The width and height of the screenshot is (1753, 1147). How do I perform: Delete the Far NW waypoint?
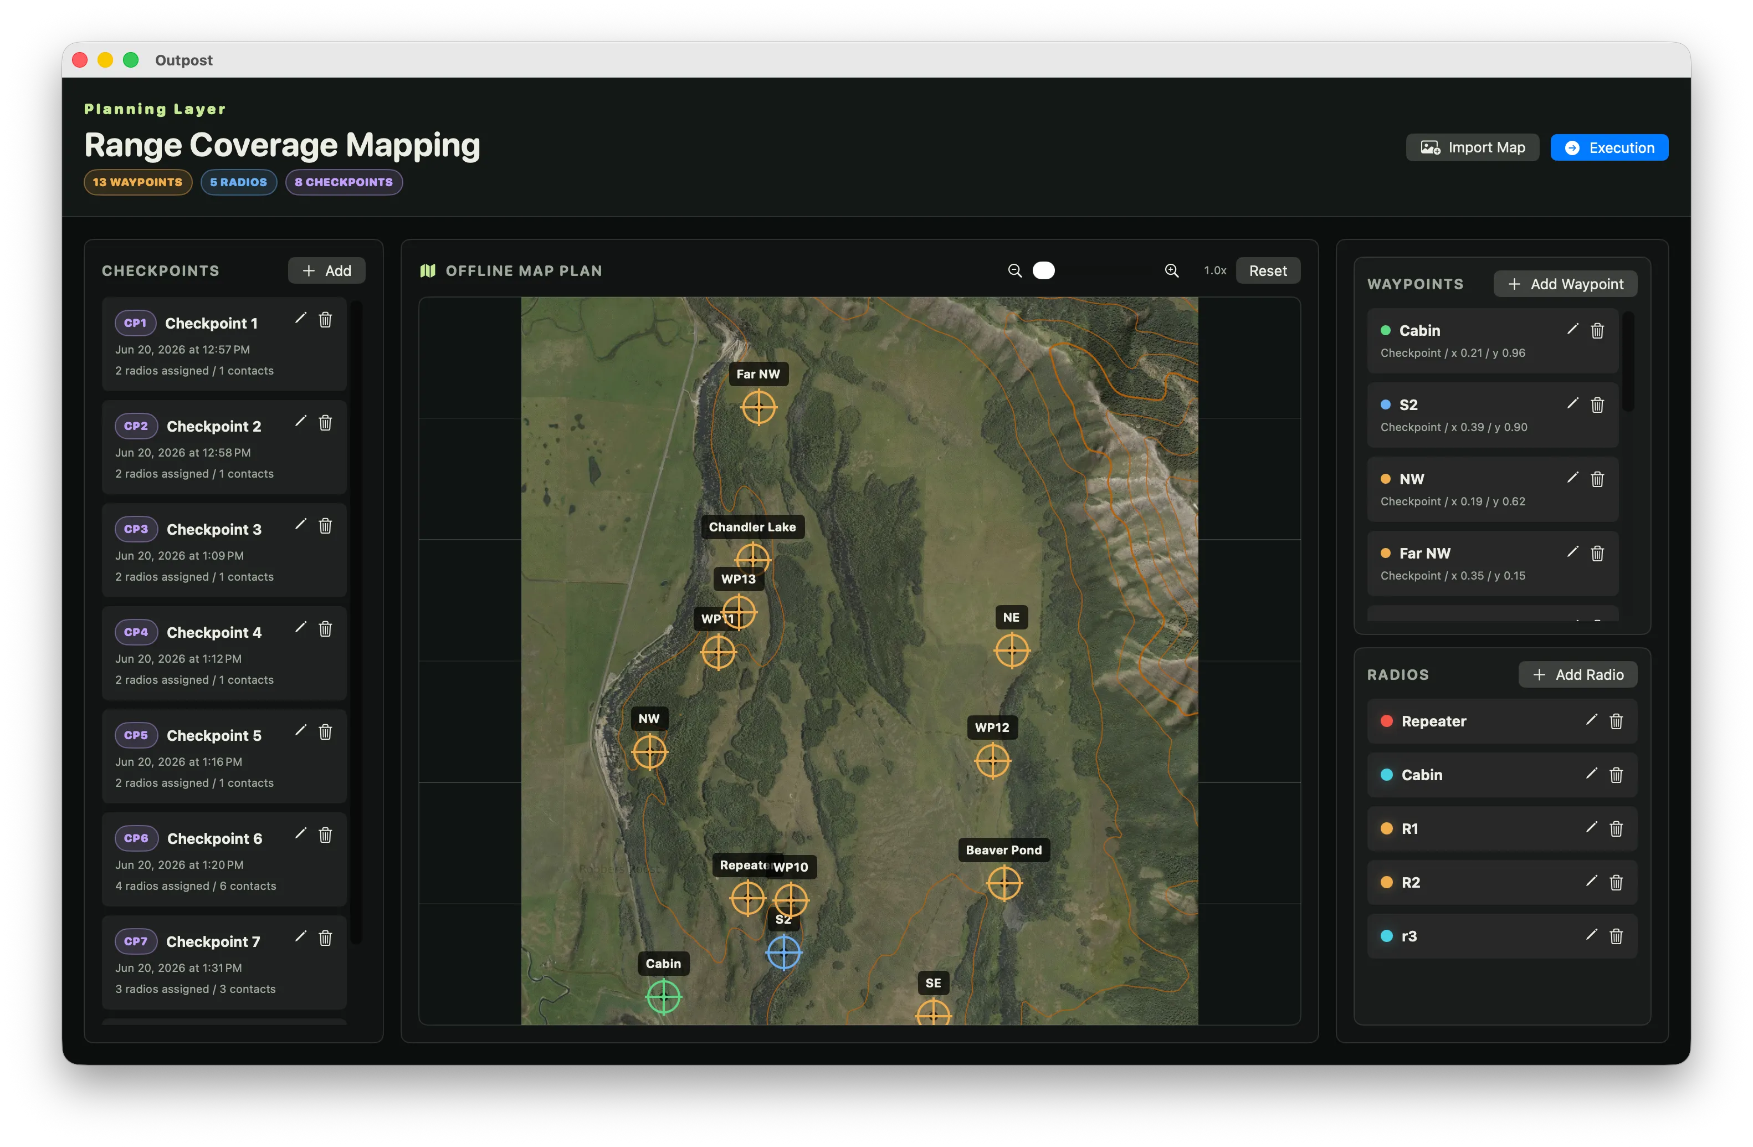coord(1597,554)
